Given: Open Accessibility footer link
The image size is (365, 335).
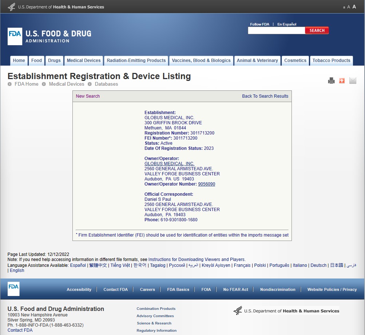Looking at the screenshot, I should point(79,289).
